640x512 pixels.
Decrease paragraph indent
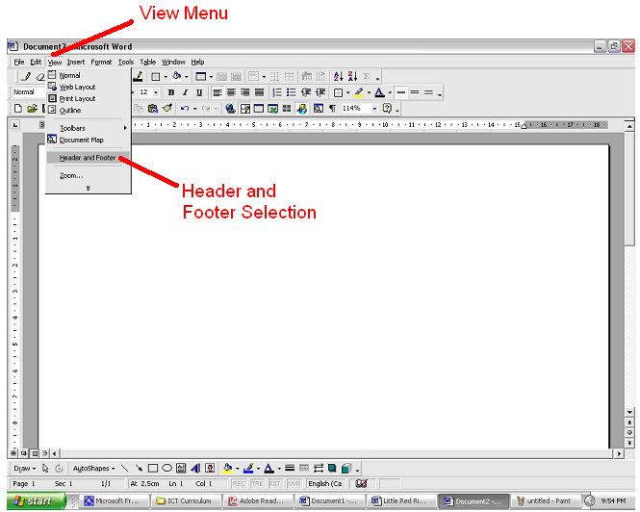306,92
